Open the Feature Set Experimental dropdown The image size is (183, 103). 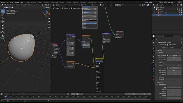pos(174,45)
